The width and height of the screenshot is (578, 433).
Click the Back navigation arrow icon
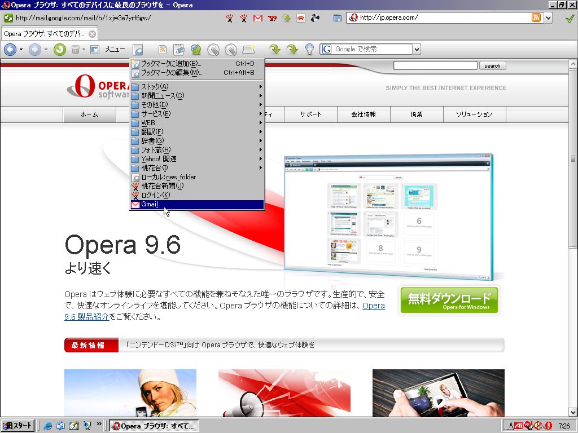10,49
